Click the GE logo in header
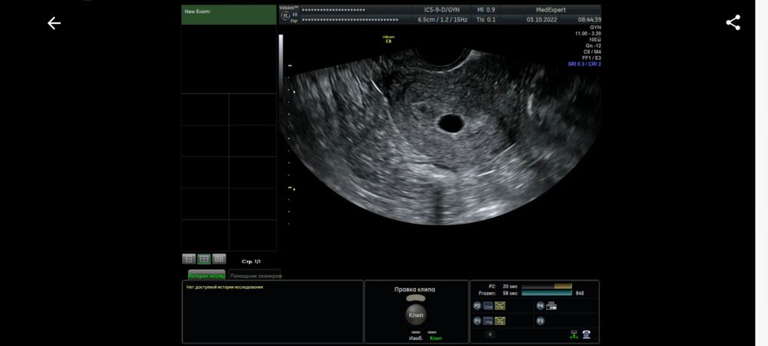 [x=285, y=16]
